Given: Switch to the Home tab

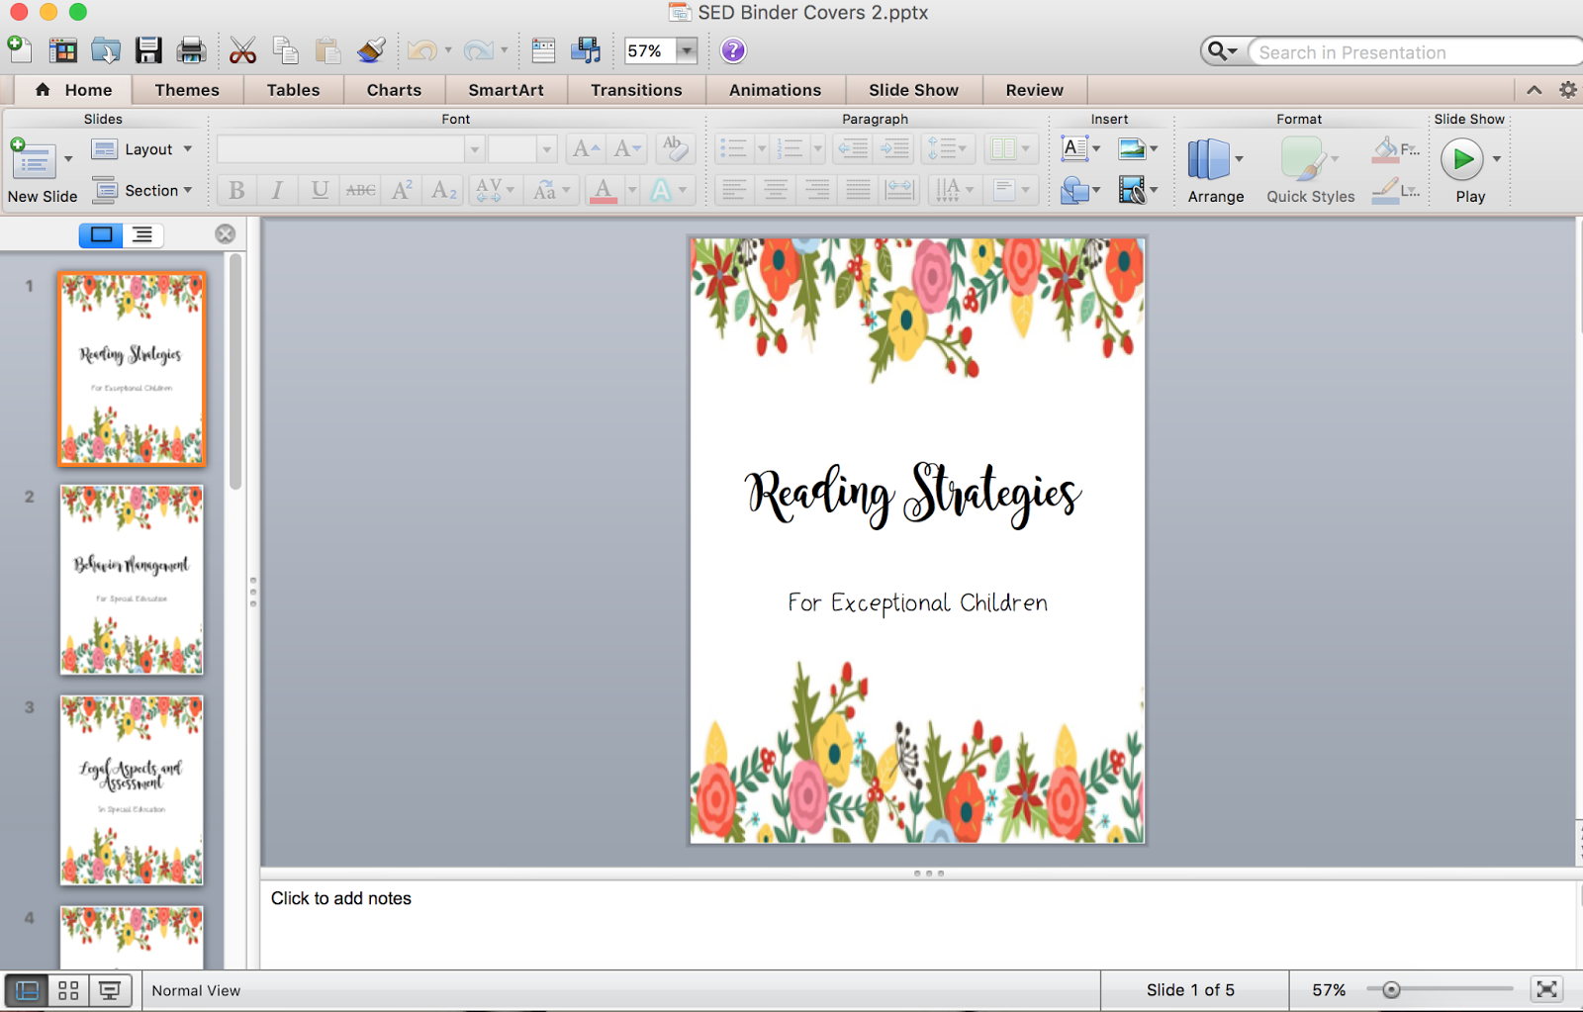Looking at the screenshot, I should tap(73, 90).
